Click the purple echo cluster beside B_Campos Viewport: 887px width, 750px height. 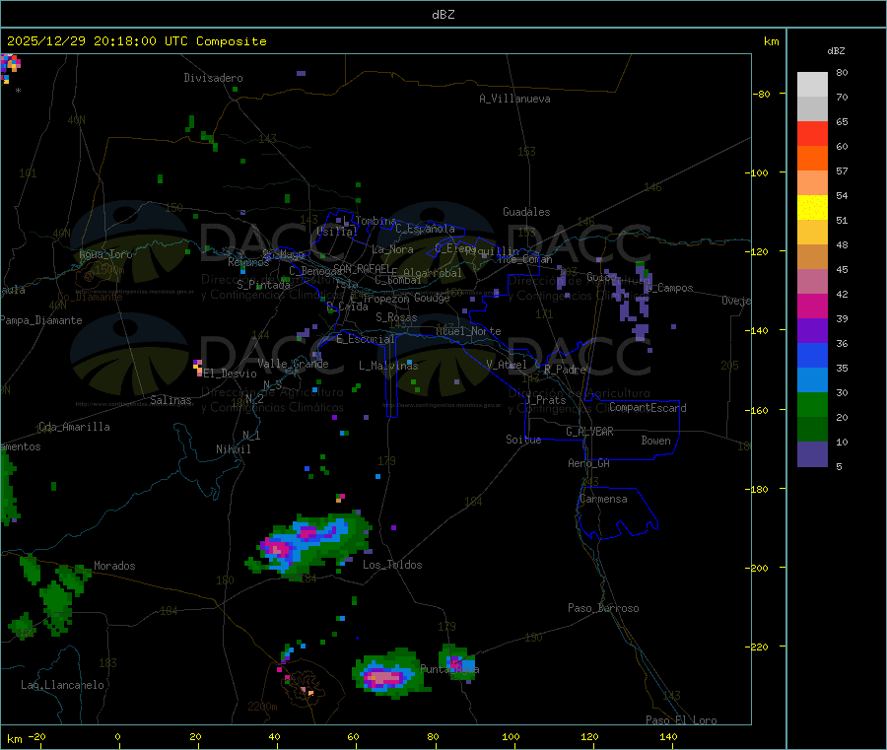coord(633,304)
